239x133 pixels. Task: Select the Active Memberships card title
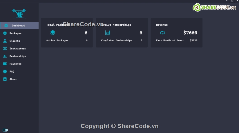(116, 25)
